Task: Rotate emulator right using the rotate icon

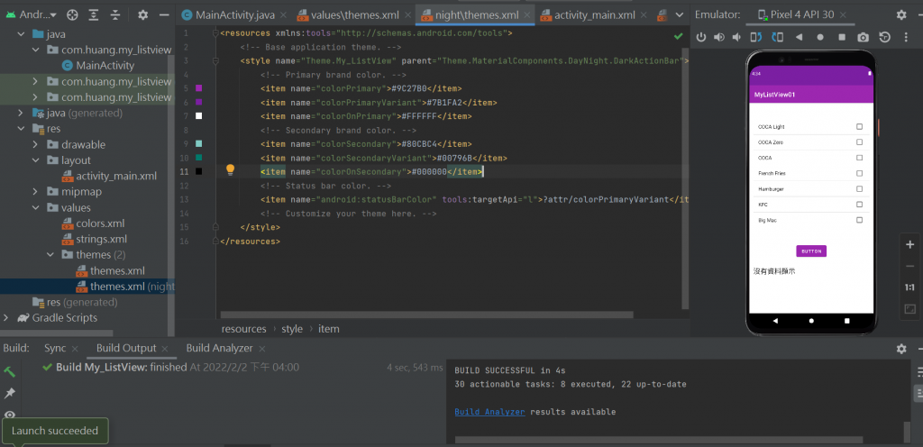Action: pyautogui.click(x=778, y=37)
